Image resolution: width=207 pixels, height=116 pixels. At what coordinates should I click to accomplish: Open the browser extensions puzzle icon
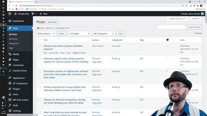(198, 6)
